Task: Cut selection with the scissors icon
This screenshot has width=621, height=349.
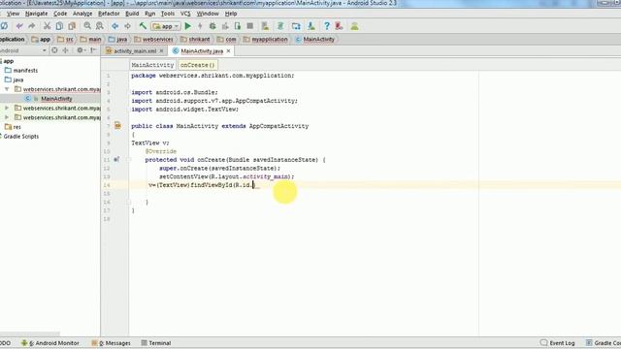Action: point(47,26)
